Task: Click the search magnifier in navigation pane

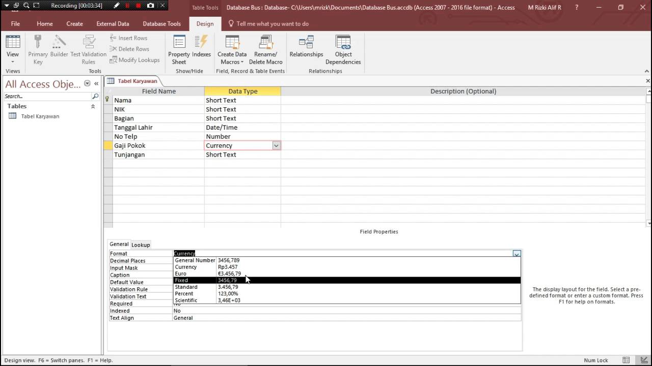Action: tap(95, 96)
